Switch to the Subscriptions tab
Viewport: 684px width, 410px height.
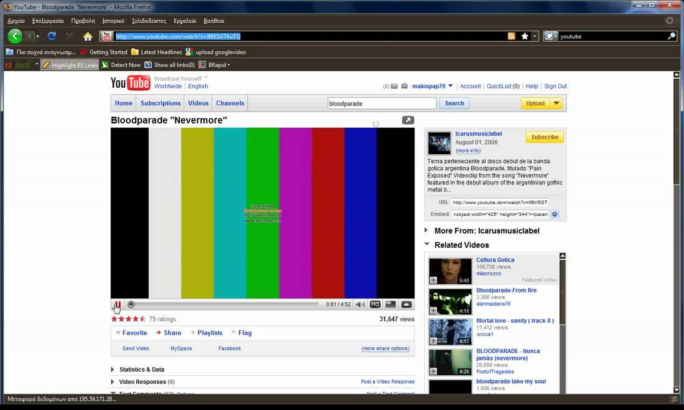point(161,103)
